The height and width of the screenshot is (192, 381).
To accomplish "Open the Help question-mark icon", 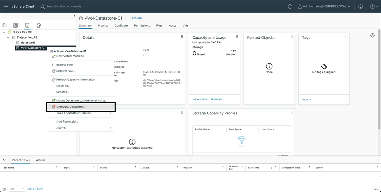I will point(372,6).
